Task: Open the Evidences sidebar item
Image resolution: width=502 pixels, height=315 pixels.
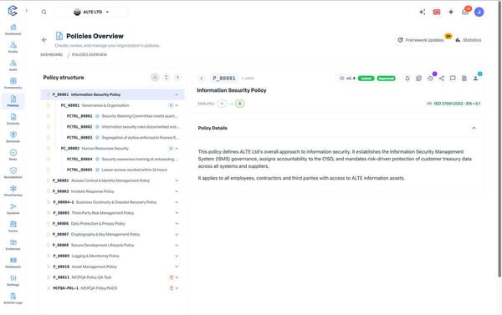Action: 13,244
